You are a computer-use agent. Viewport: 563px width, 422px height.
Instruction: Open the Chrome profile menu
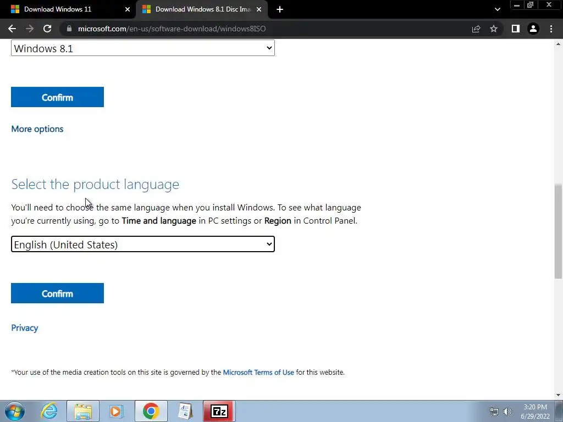tap(533, 29)
